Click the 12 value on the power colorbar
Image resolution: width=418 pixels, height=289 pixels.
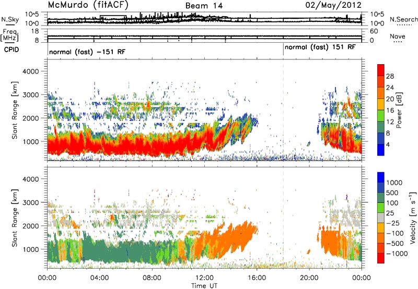point(390,122)
